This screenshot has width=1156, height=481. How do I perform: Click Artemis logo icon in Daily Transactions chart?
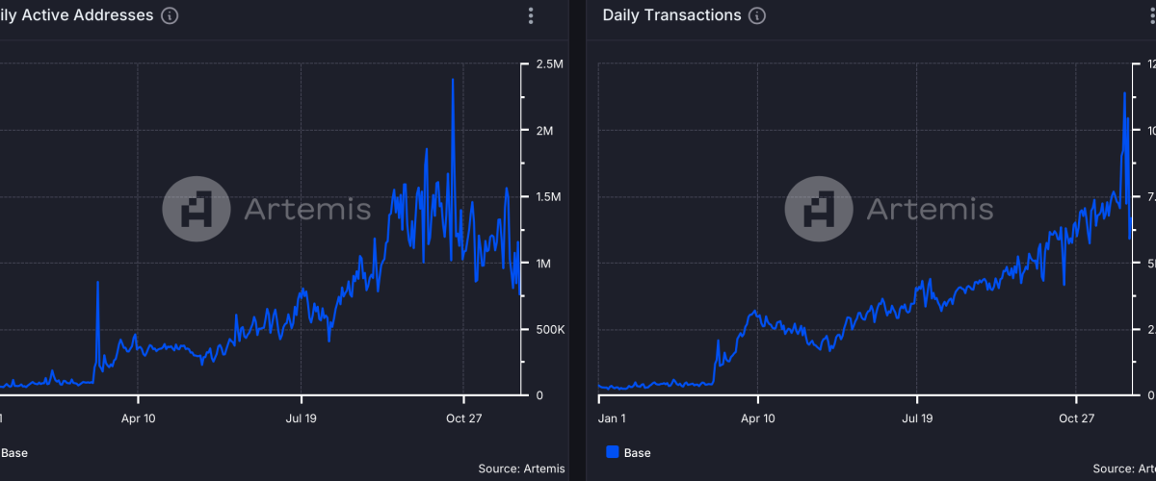[819, 209]
